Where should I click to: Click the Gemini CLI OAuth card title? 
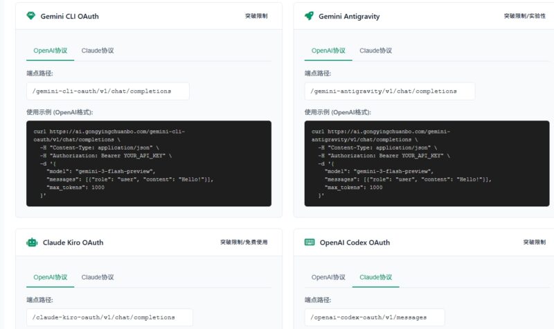(70, 16)
